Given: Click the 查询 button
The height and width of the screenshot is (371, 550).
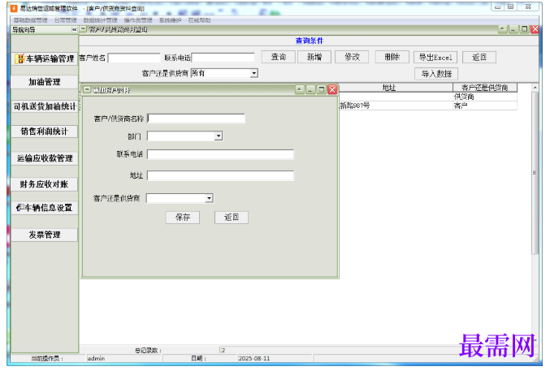Looking at the screenshot, I should coord(279,57).
